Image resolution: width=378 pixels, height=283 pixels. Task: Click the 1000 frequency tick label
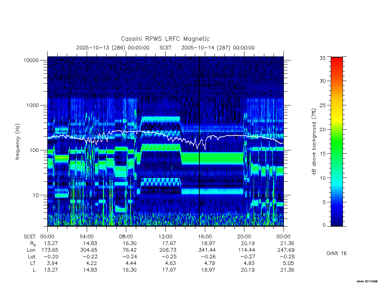tap(32, 105)
